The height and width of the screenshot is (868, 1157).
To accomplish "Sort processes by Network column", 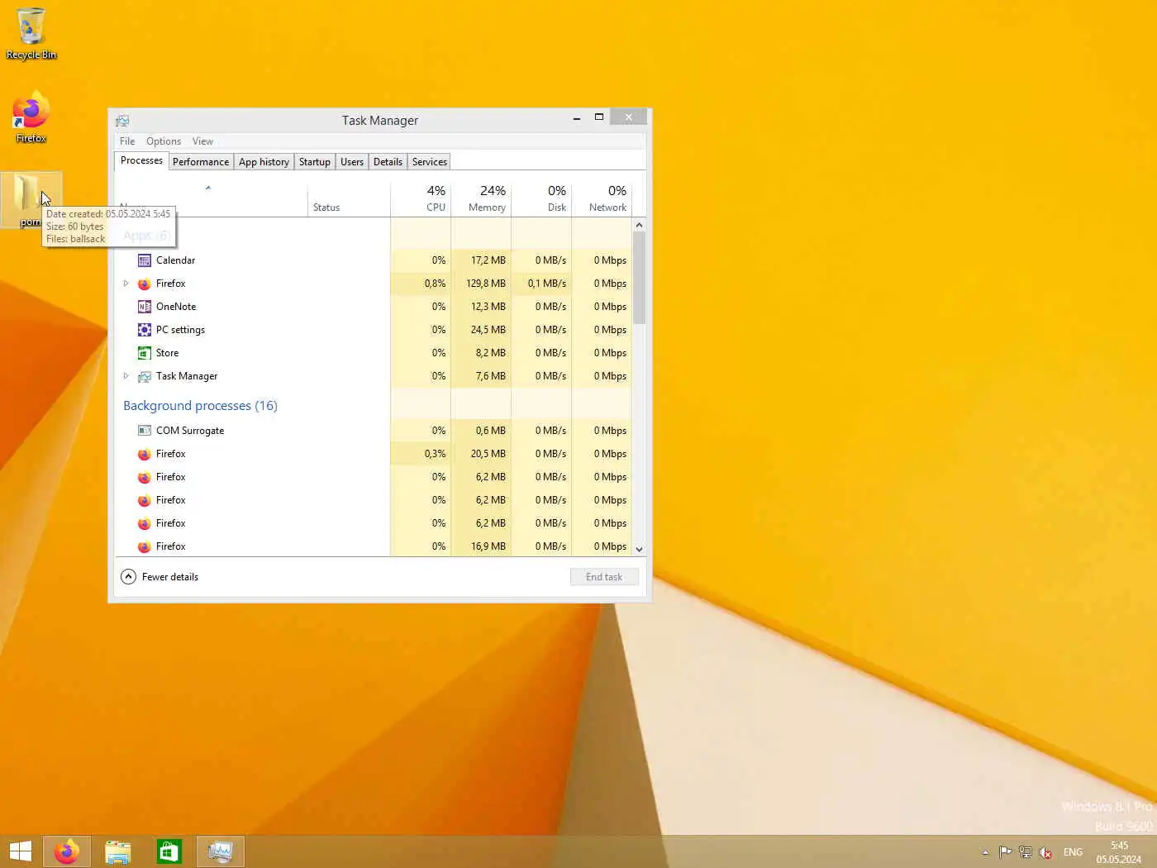I will point(602,198).
